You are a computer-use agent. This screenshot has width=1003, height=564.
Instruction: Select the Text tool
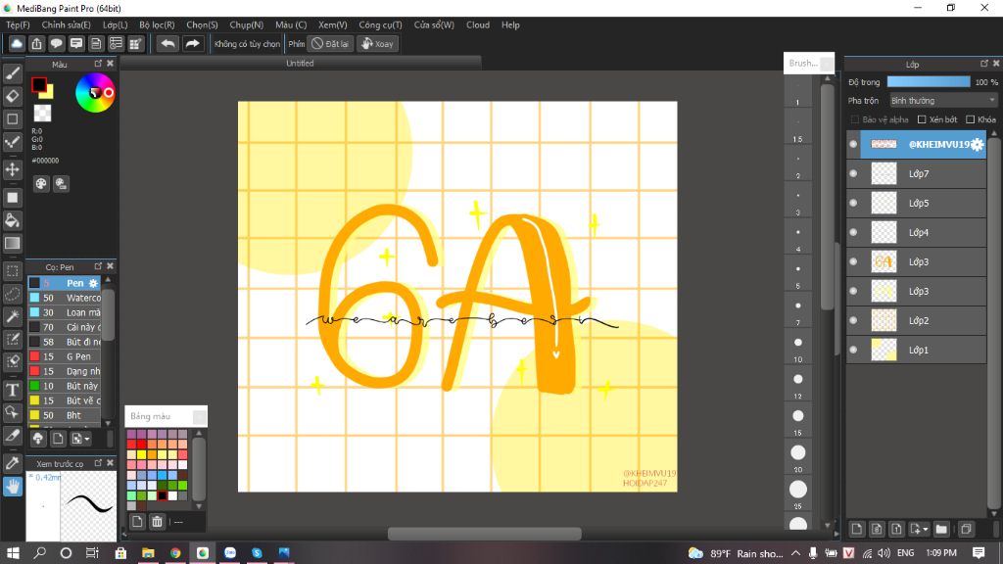pyautogui.click(x=12, y=390)
